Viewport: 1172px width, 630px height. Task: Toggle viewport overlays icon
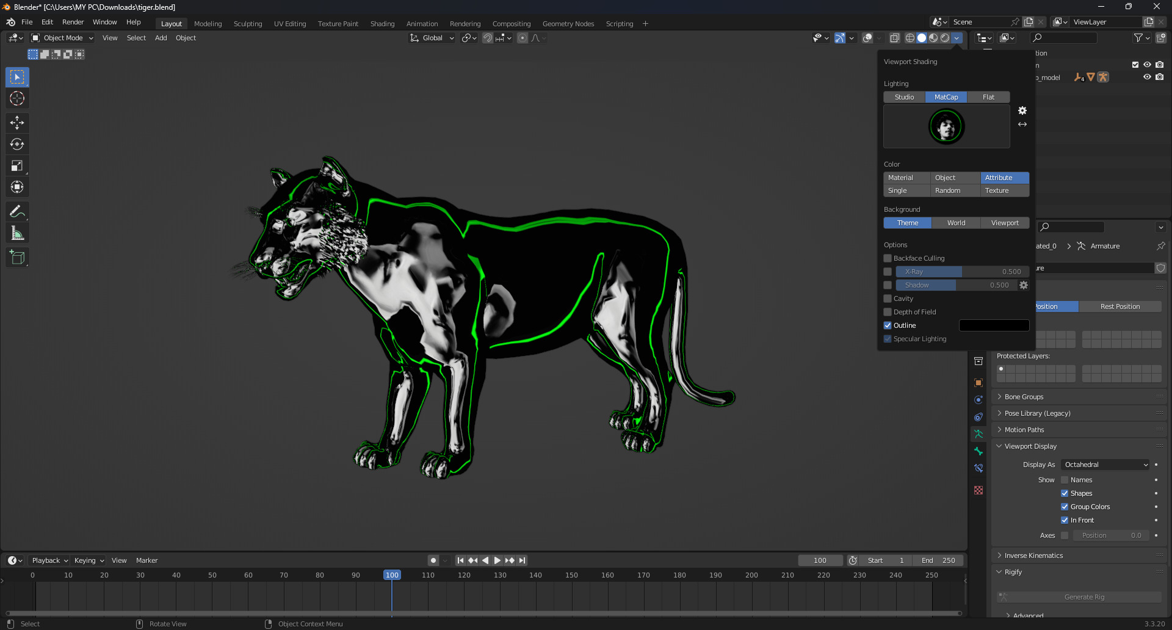tap(867, 38)
